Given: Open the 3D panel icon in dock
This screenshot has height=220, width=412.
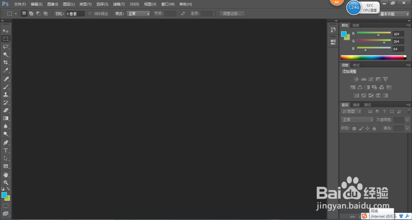Looking at the screenshot, I should pyautogui.click(x=333, y=42).
